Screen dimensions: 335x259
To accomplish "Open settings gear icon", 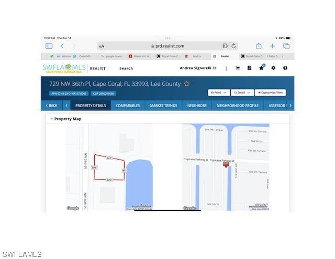I will (273, 68).
